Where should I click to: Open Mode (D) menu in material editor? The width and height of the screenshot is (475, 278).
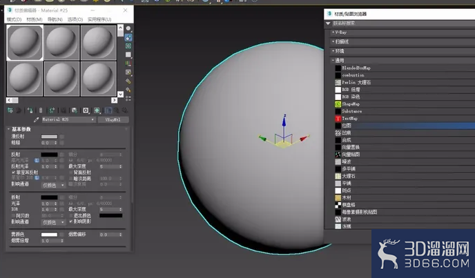pyautogui.click(x=14, y=19)
